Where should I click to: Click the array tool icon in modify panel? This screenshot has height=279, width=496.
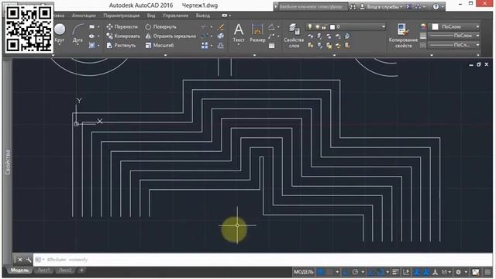(x=205, y=46)
